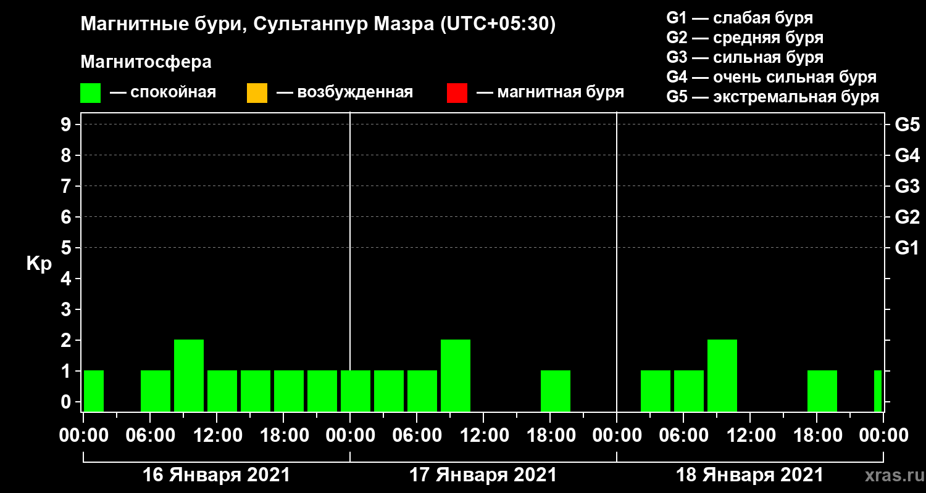Click the green 'спокойная' legend swatch
Viewport: 926px width, 493px height.
(90, 93)
